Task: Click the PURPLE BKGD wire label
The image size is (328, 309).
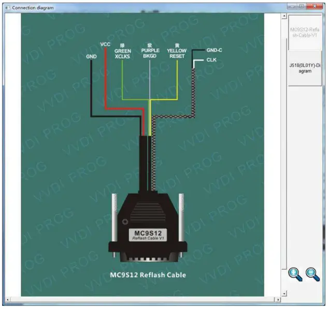Action: (x=150, y=51)
